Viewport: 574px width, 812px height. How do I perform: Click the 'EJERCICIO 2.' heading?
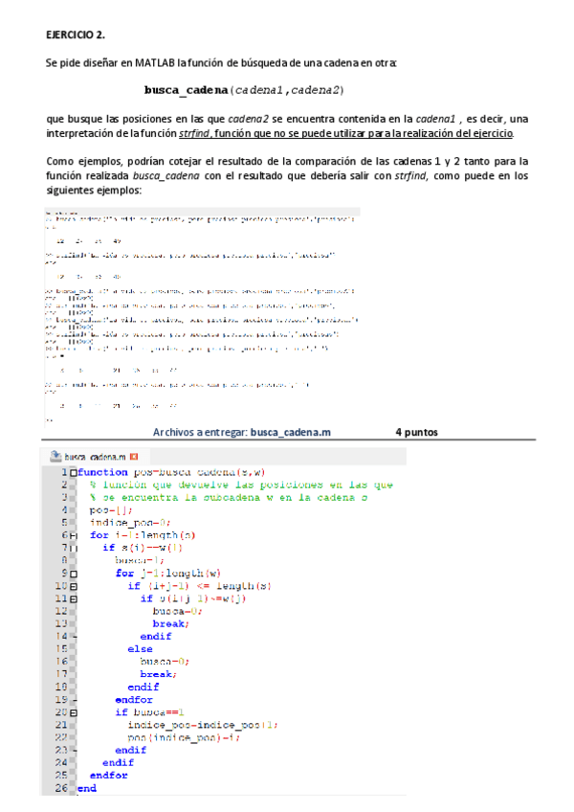[x=76, y=35]
